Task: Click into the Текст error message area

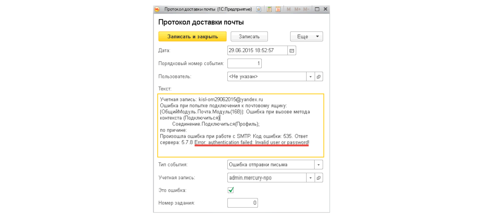Action: click(241, 125)
